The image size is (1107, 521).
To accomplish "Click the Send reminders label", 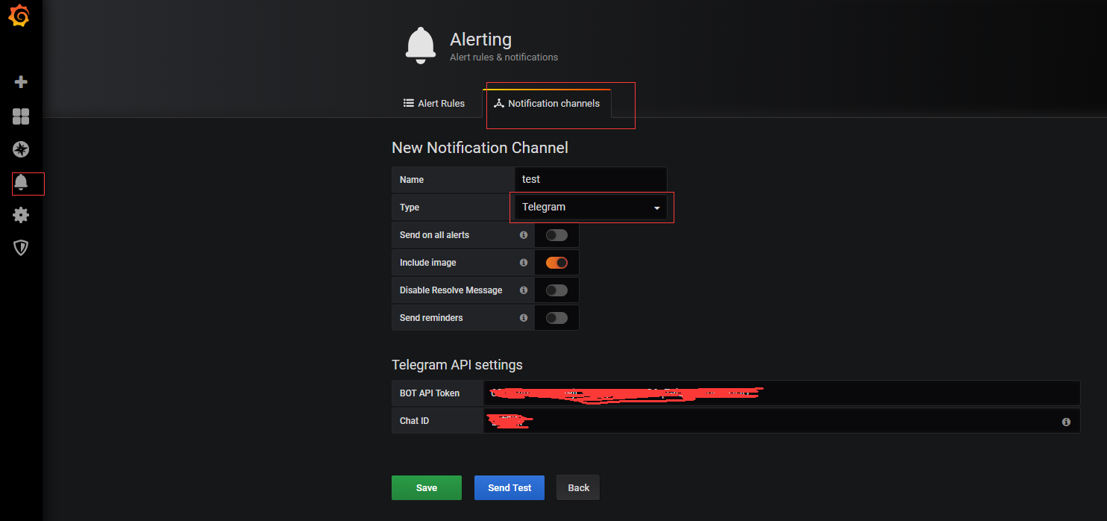I will click(431, 318).
